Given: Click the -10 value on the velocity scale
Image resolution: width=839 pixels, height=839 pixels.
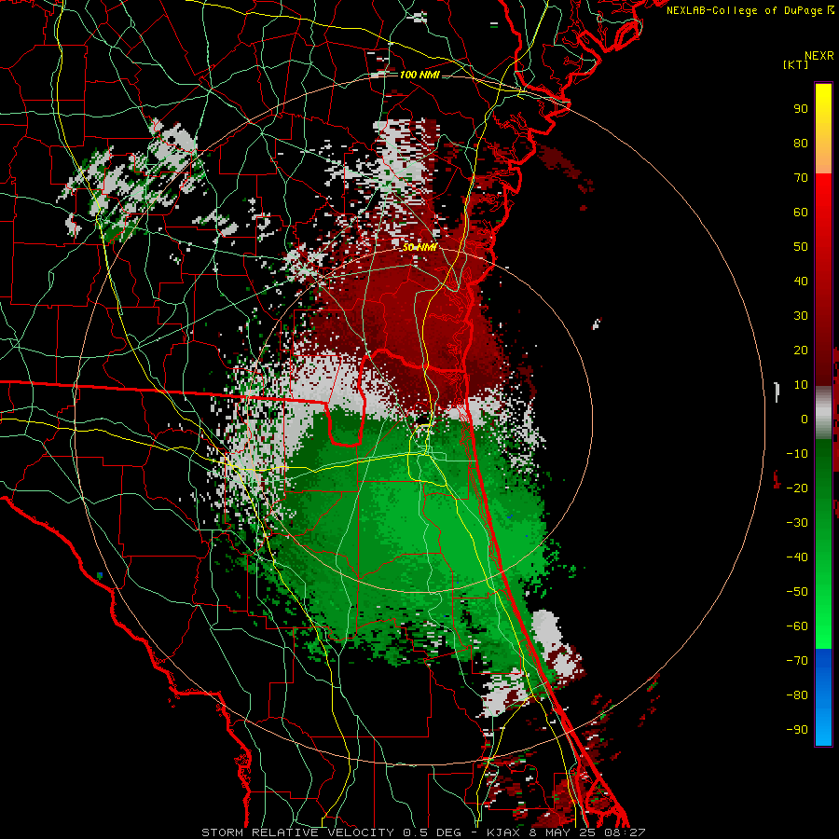Looking at the screenshot, I should click(x=797, y=454).
